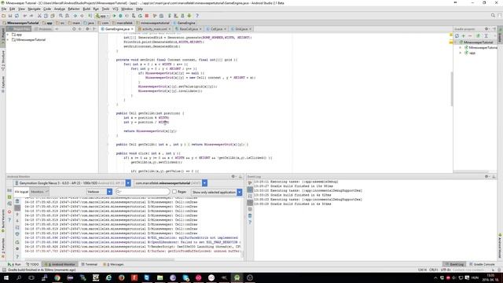
Task: Collapse the MinesweeperTutorial Gradle root node
Action: pos(456,42)
